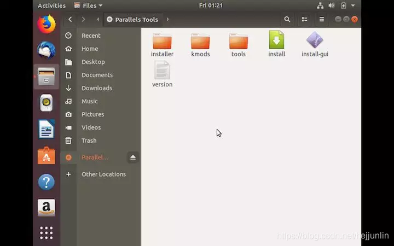Viewport: 394px width, 246px height.
Task: Minimize the Files window
Action: tap(338, 19)
